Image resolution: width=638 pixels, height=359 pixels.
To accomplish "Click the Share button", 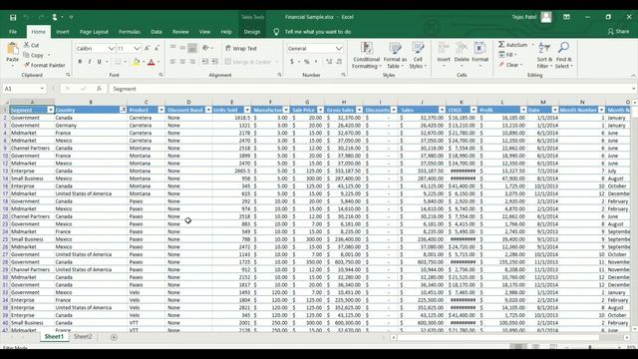I will pos(618,31).
